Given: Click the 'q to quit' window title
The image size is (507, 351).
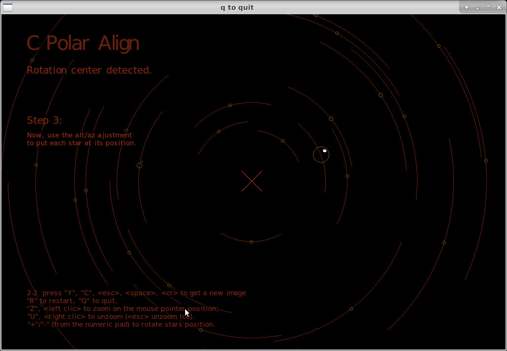Looking at the screenshot, I should tap(237, 7).
